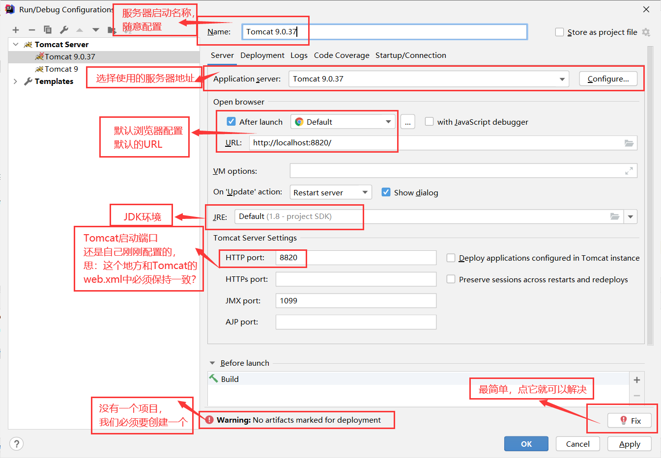Move configuration down with the down arrow

[x=95, y=30]
